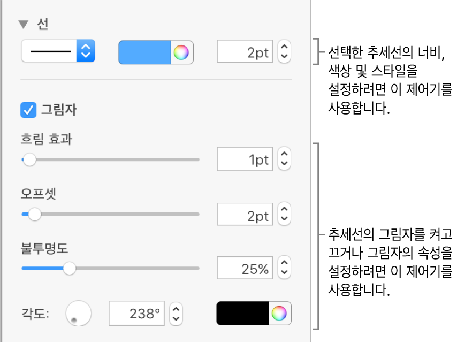Open the line color wheel picker
Viewport: 457px width, 343px height.
point(182,52)
